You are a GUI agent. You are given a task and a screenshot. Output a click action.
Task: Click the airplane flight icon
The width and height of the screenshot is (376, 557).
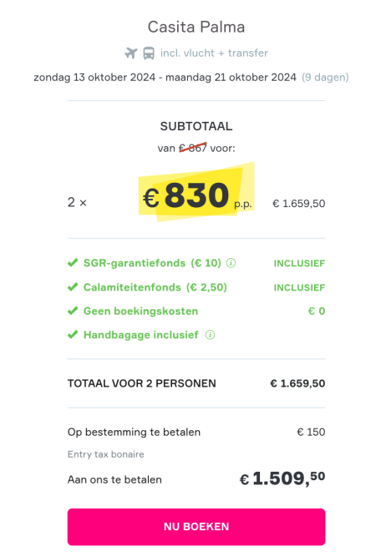click(131, 53)
